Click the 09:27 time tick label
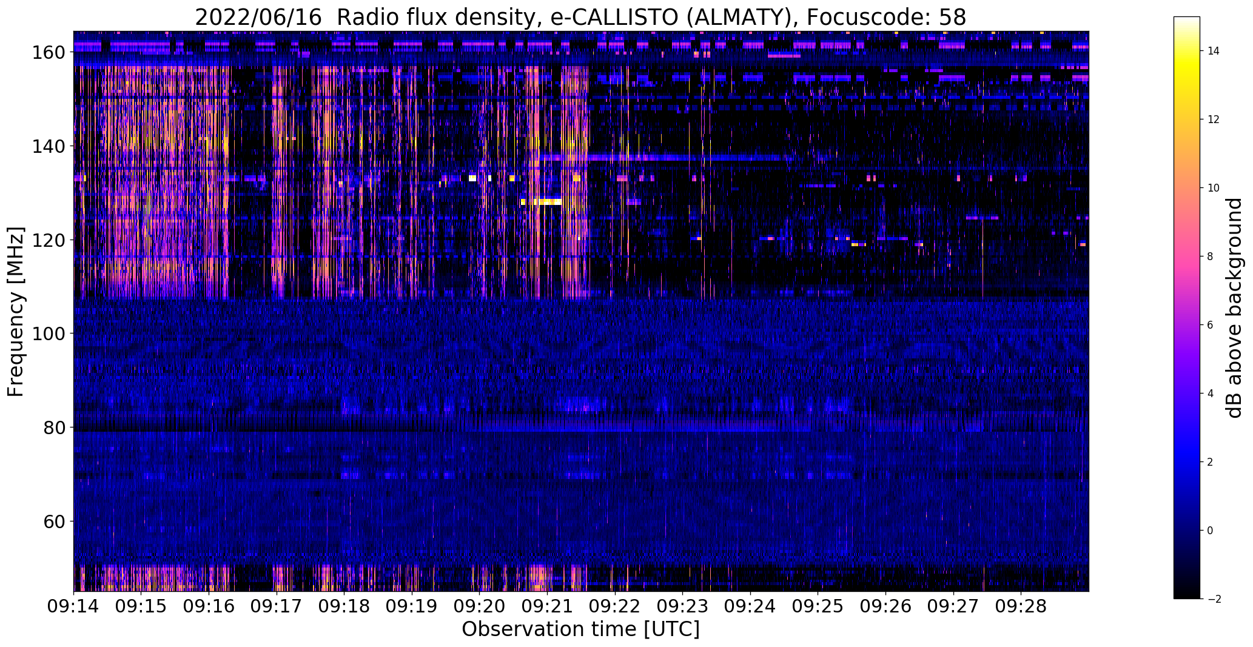Viewport: 1253px width, 647px height. point(953,606)
